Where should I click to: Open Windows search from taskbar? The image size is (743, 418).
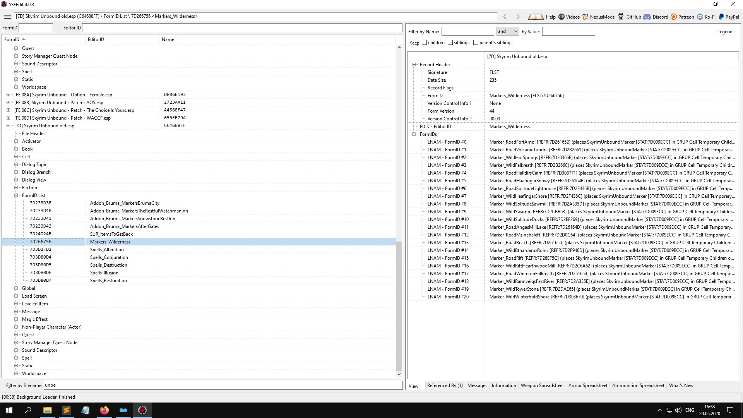coord(28,410)
